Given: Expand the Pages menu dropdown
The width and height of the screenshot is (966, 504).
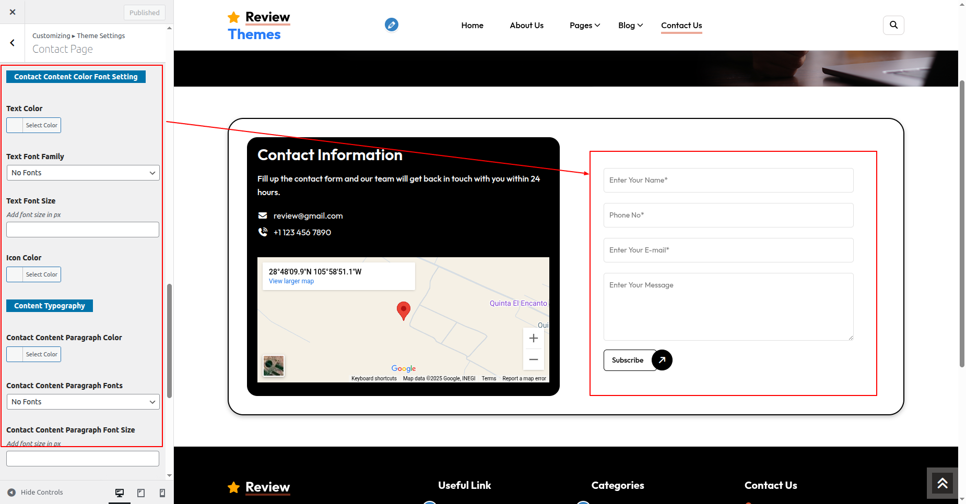Looking at the screenshot, I should point(585,25).
